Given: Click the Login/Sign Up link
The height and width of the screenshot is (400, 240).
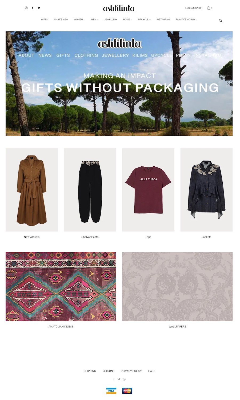Looking at the screenshot, I should pyautogui.click(x=194, y=8).
